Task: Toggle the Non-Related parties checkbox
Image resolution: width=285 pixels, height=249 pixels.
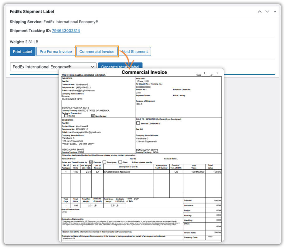Action: [93, 116]
